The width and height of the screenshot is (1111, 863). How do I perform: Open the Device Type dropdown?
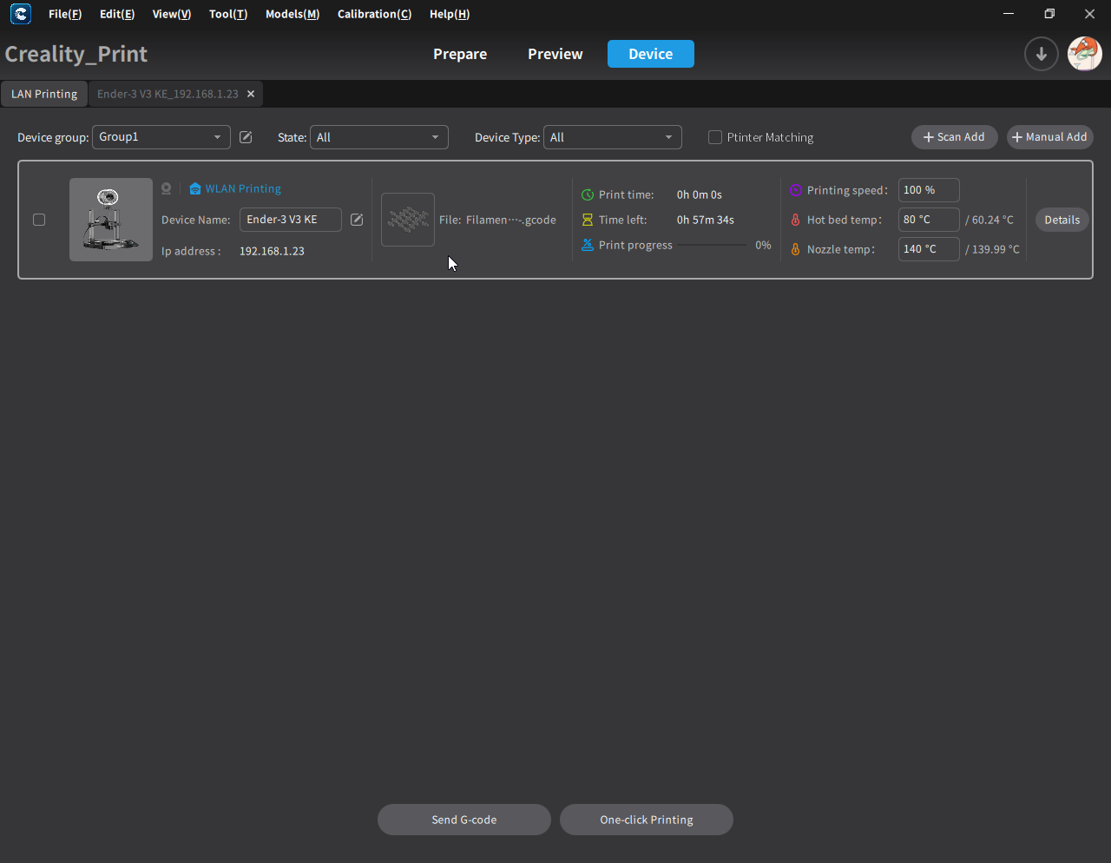(613, 137)
